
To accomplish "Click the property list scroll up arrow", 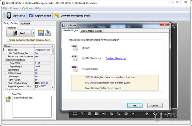I will click(52, 47).
